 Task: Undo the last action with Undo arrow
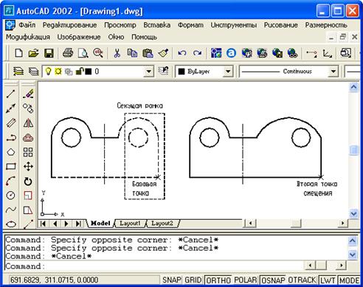coord(182,53)
